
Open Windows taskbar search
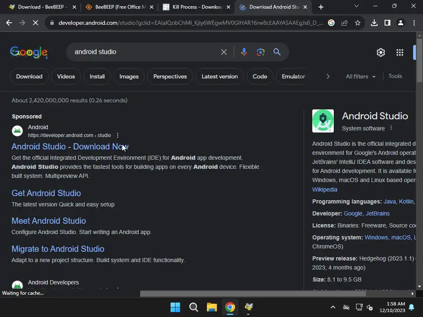(x=193, y=307)
